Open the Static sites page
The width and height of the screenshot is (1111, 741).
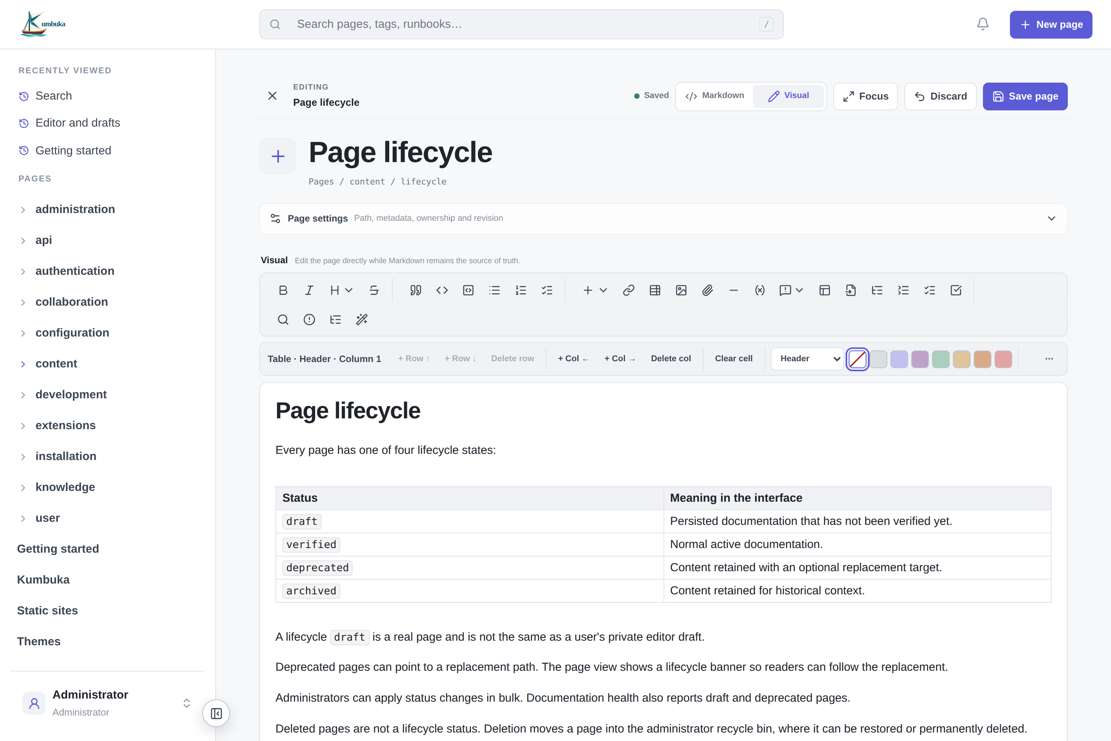(47, 611)
